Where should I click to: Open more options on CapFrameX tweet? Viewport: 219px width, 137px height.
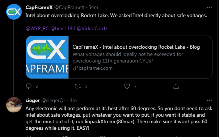point(209,7)
